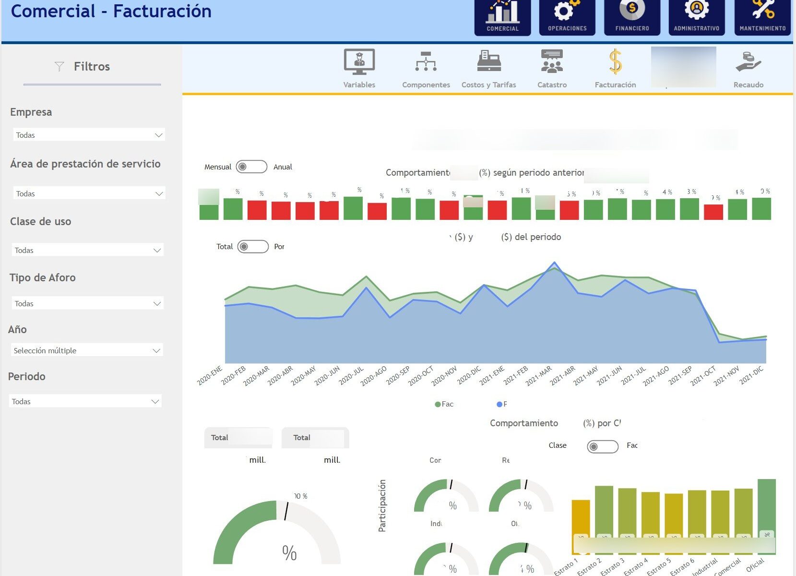Screen dimensions: 796x576
Task: Select the Costos y Tarifas register icon
Action: coord(488,62)
